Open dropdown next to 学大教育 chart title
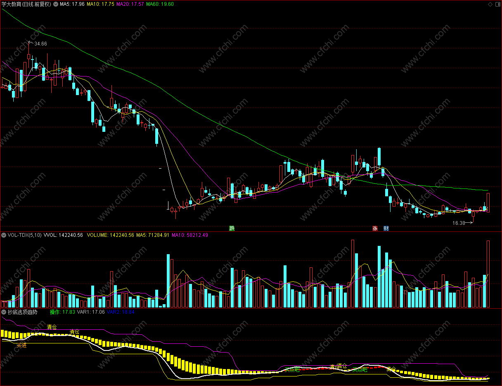The image size is (502, 386). 56,4
